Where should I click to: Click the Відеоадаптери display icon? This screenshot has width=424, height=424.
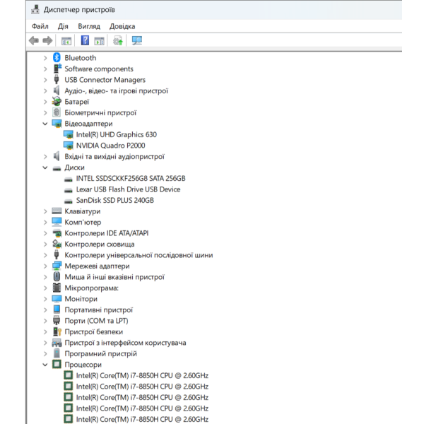(57, 124)
